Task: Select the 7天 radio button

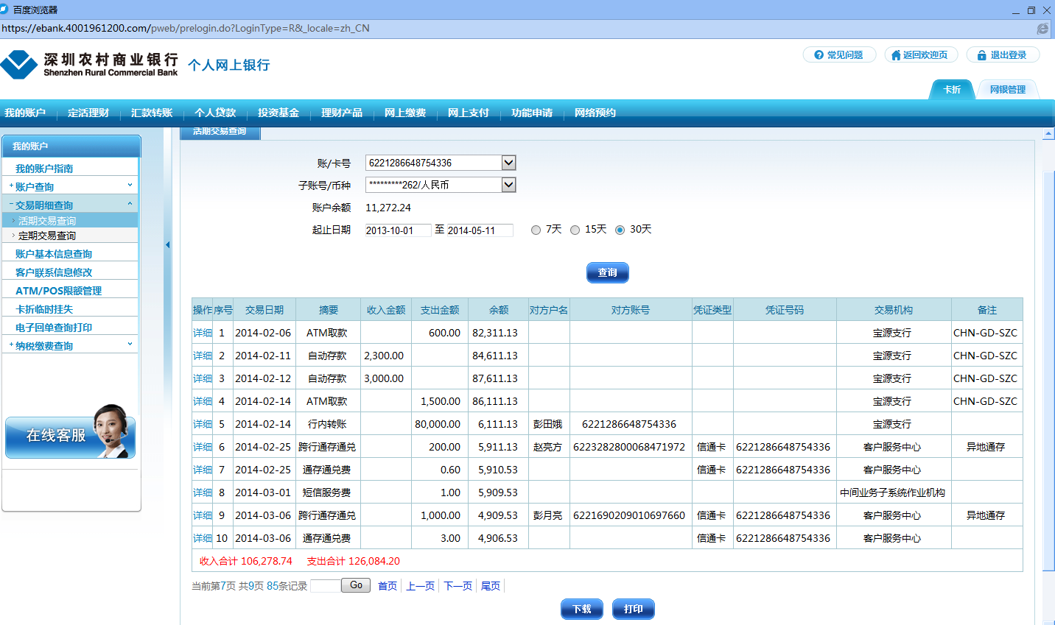Action: click(536, 230)
